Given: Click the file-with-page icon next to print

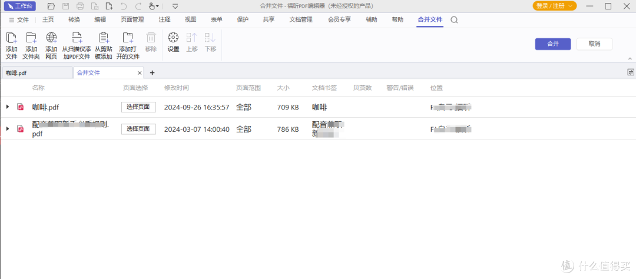Looking at the screenshot, I should (x=94, y=6).
